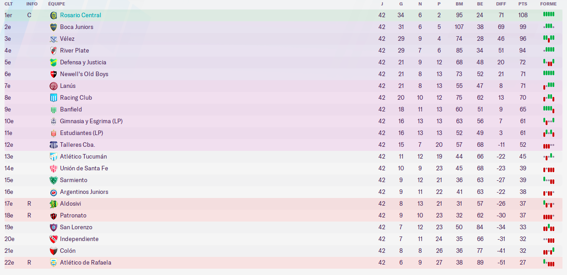Click the Racing Club badge icon
The image size is (567, 275).
click(x=54, y=98)
